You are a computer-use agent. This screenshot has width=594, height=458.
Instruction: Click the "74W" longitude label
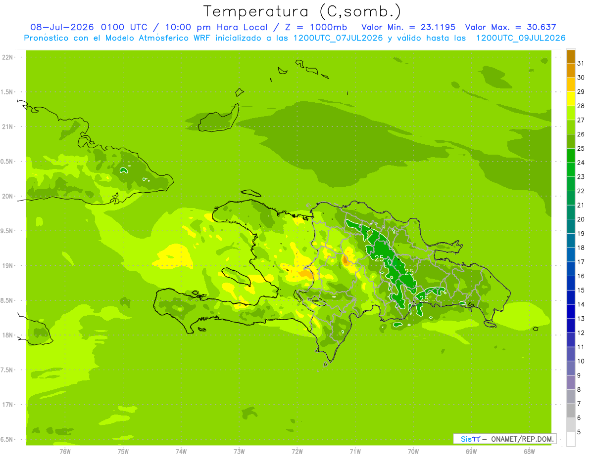pos(181,452)
